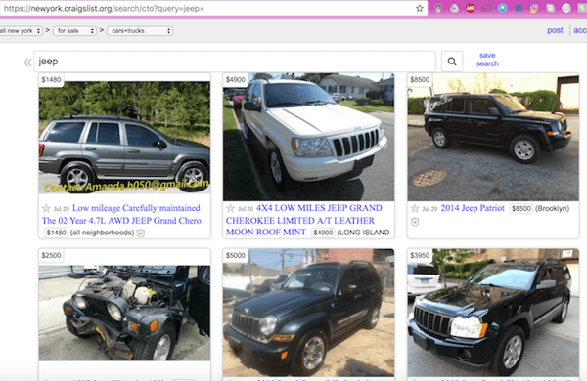Click the $4900 price tag on photo

(x=236, y=80)
